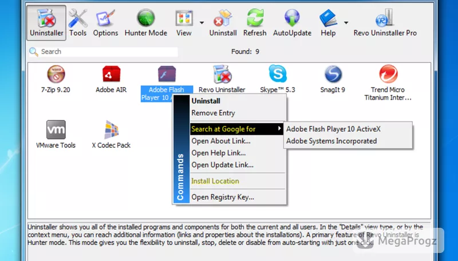This screenshot has height=261, width=458.
Task: Select the X Codec Pack program
Action: [111, 135]
